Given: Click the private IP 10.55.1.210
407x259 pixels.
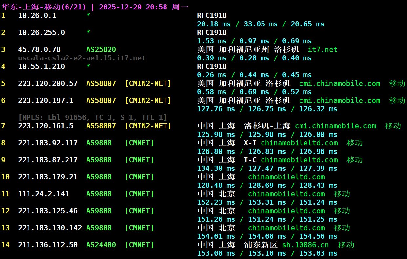Looking at the screenshot, I should pos(41,67).
